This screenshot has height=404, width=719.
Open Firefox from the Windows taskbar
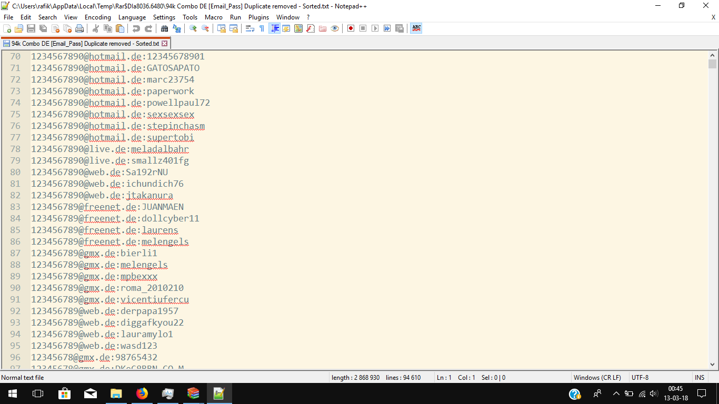click(142, 393)
